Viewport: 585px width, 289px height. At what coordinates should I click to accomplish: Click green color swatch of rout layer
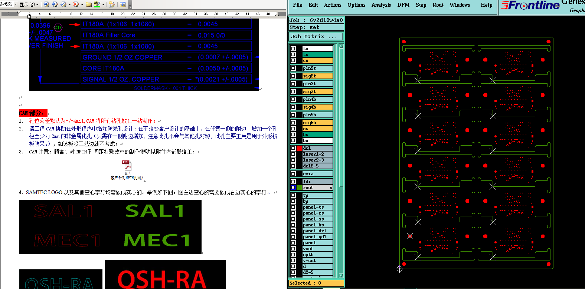click(299, 187)
